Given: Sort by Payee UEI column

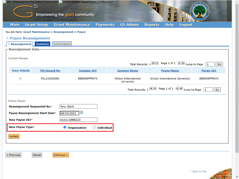Looking at the screenshot, I should 209,70.
